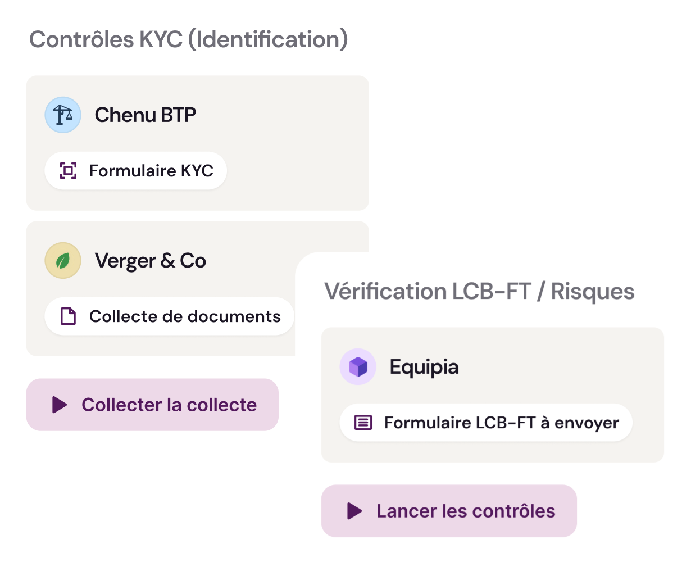Image resolution: width=691 pixels, height=562 pixels.
Task: Select the Equipia company name
Action: (424, 367)
